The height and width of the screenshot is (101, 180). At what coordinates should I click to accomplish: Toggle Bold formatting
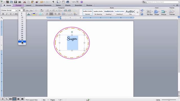[x=3, y=14]
